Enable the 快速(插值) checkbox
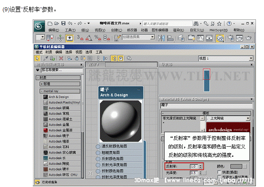The height and width of the screenshot is (187, 264). 219,172
